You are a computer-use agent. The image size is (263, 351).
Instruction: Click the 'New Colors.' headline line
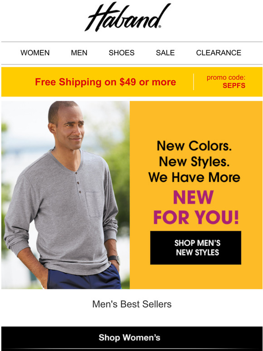pos(194,146)
